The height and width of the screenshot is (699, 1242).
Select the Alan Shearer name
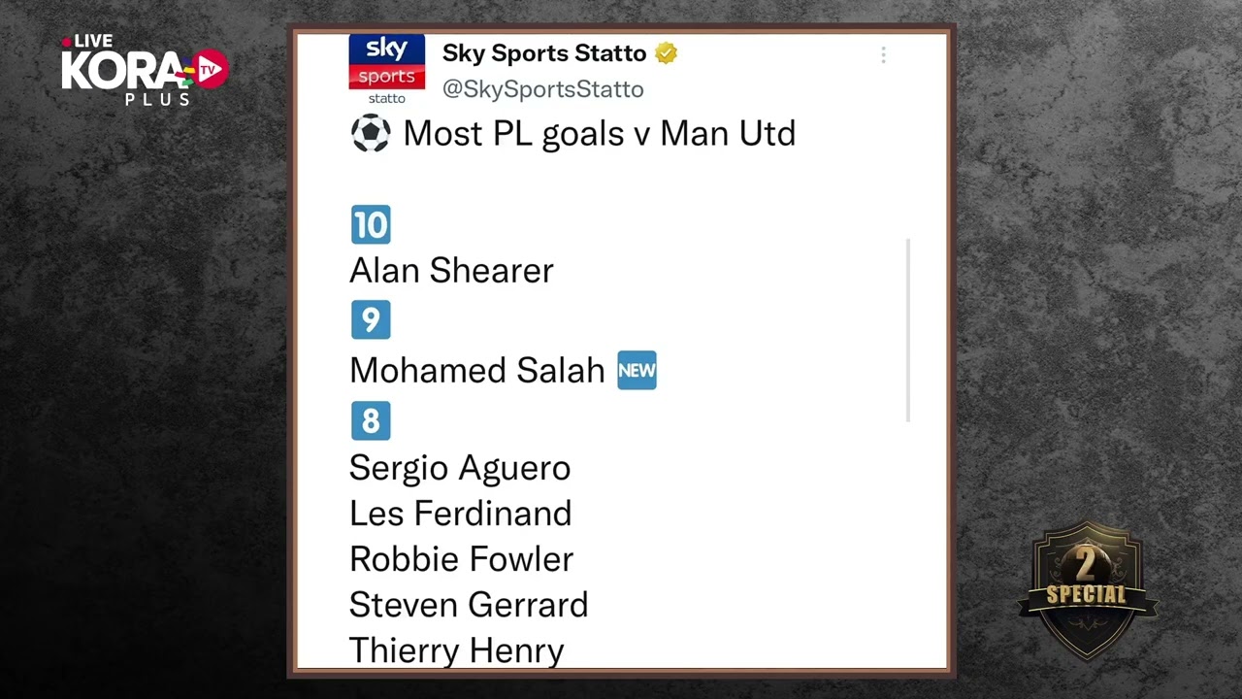pos(451,270)
